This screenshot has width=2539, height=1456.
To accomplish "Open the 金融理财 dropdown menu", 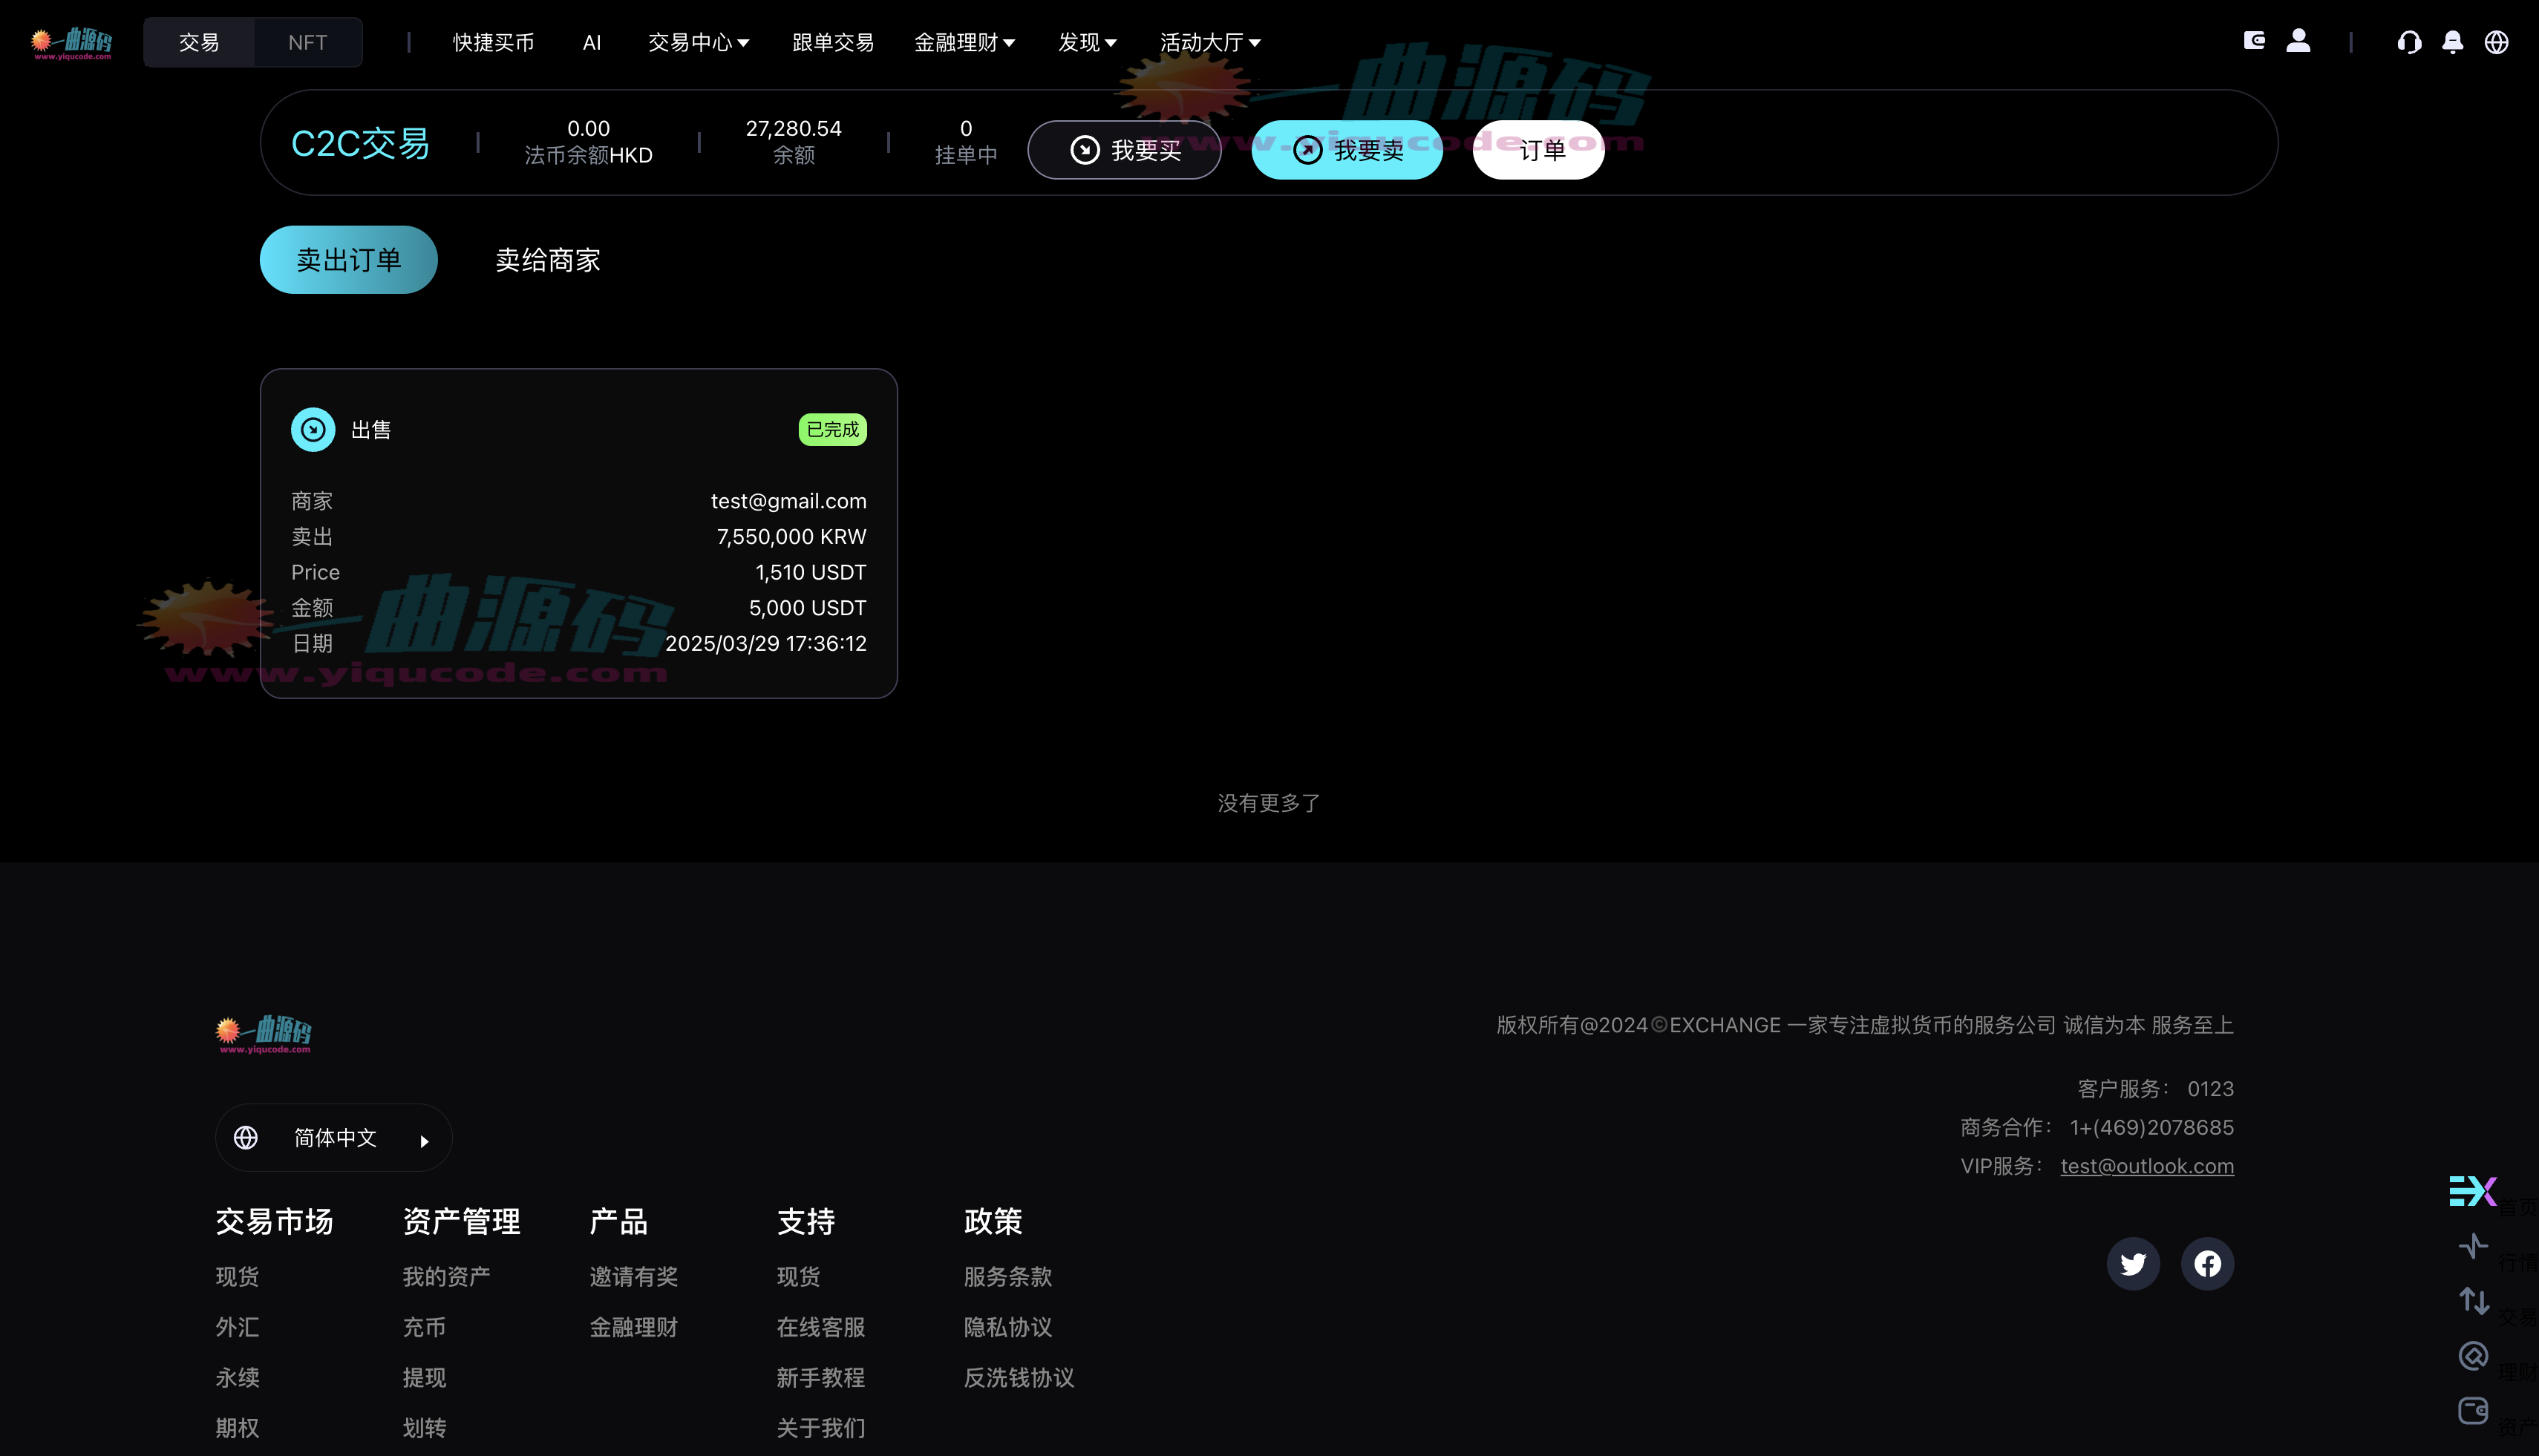I will pyautogui.click(x=964, y=42).
